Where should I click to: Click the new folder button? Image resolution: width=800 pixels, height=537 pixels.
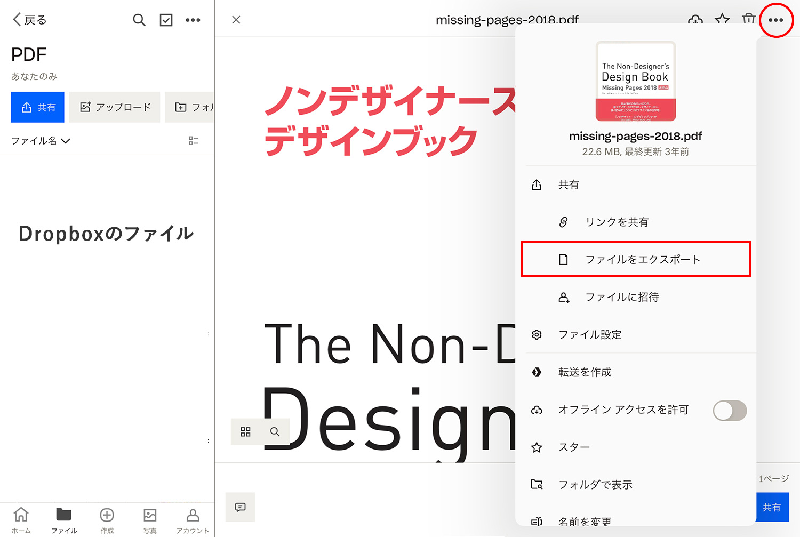tap(190, 107)
